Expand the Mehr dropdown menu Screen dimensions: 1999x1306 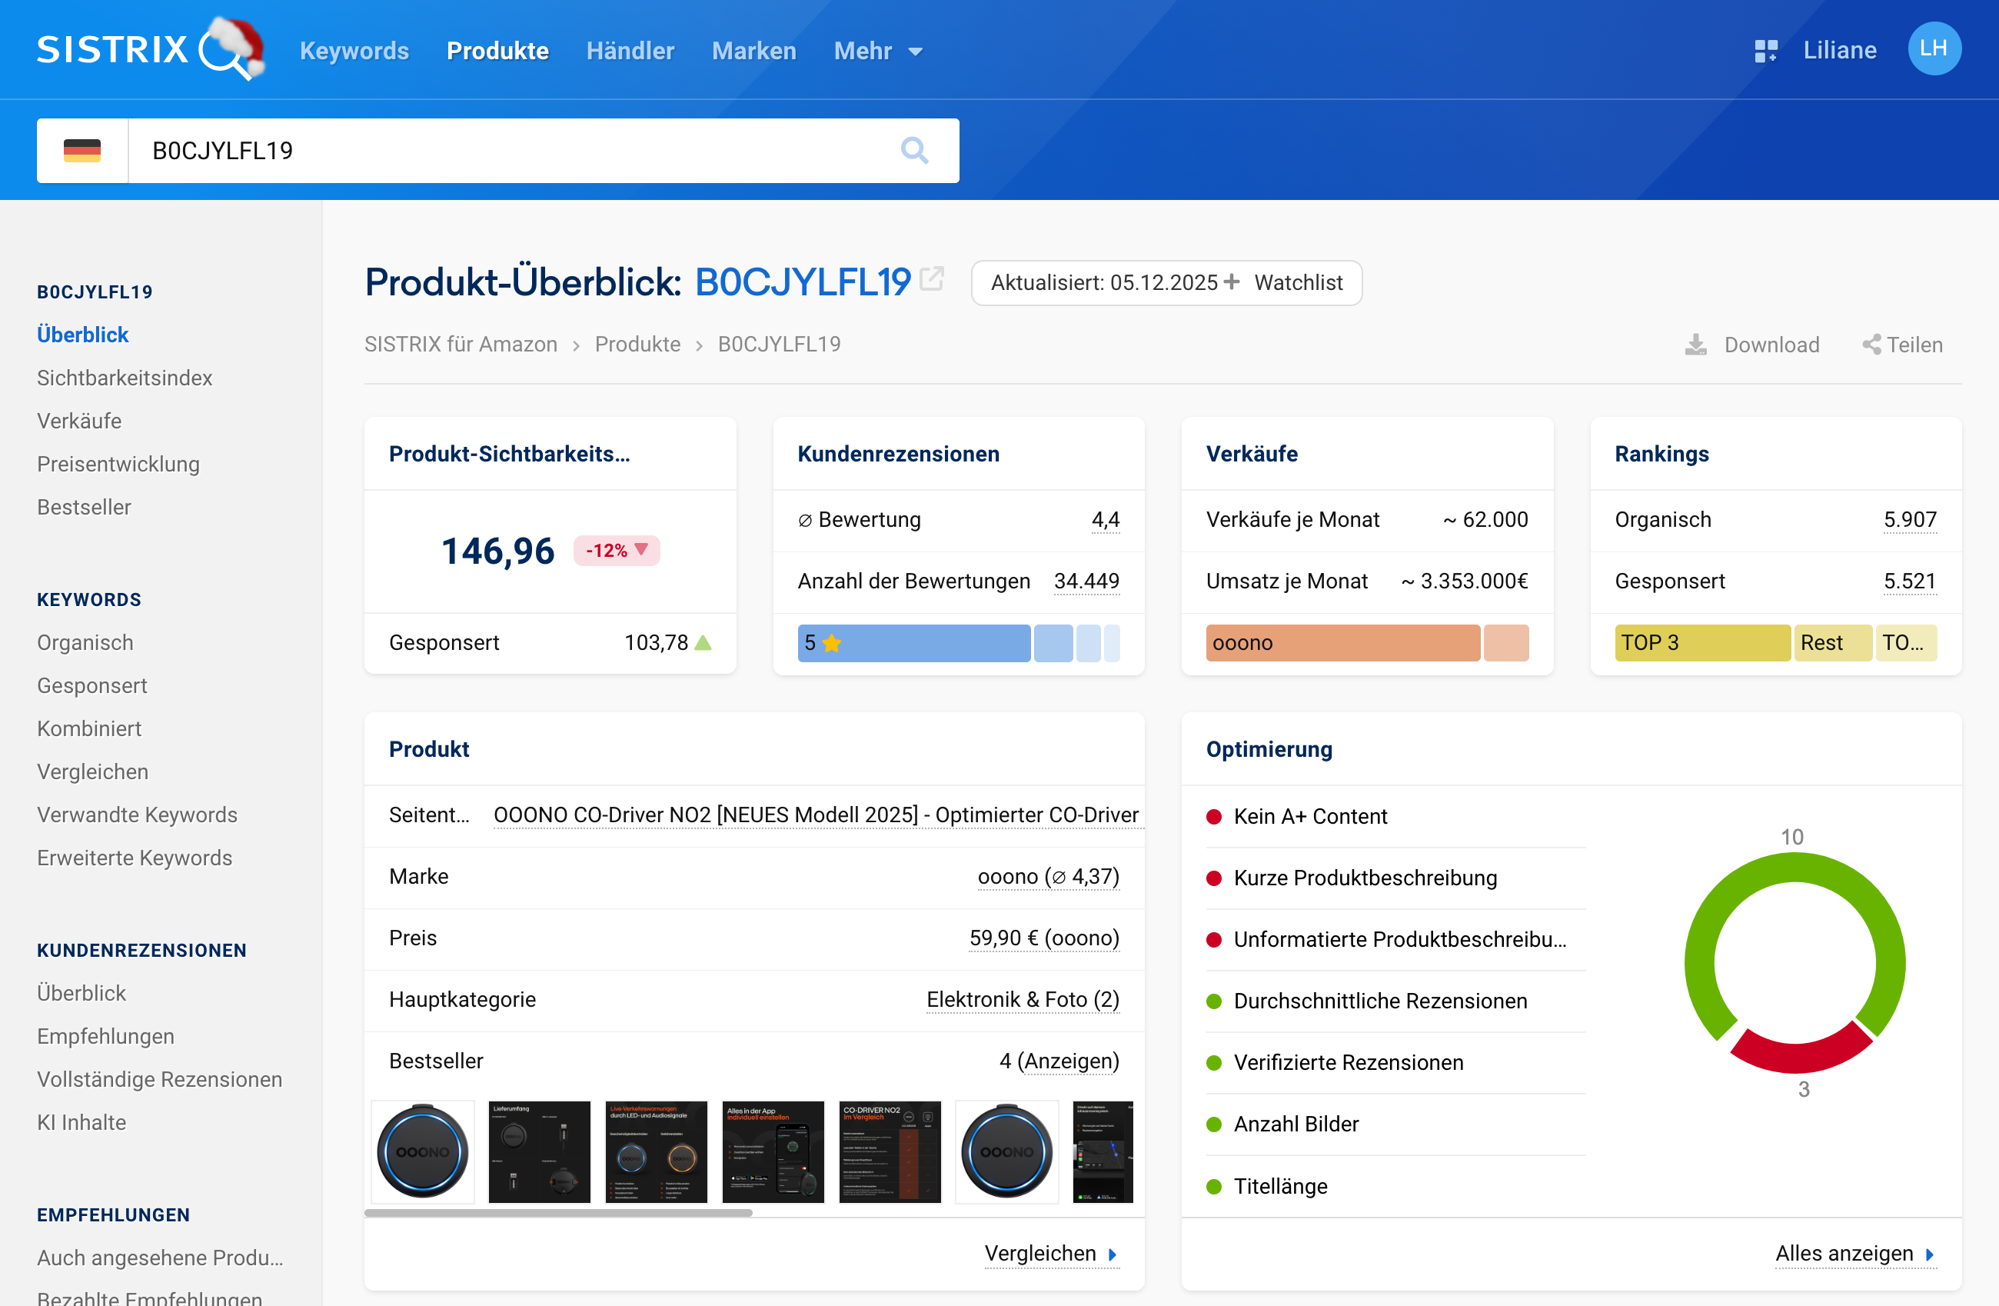[878, 52]
